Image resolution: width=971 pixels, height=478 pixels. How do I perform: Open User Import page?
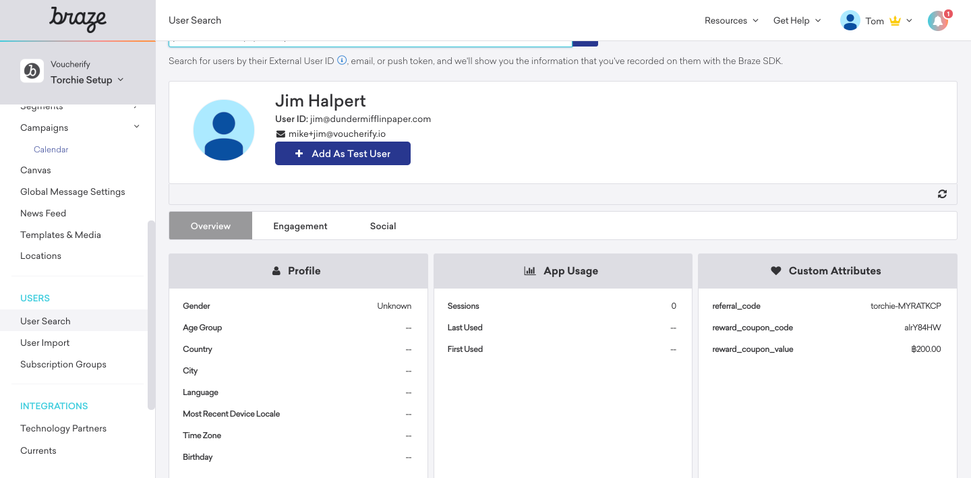tap(45, 343)
